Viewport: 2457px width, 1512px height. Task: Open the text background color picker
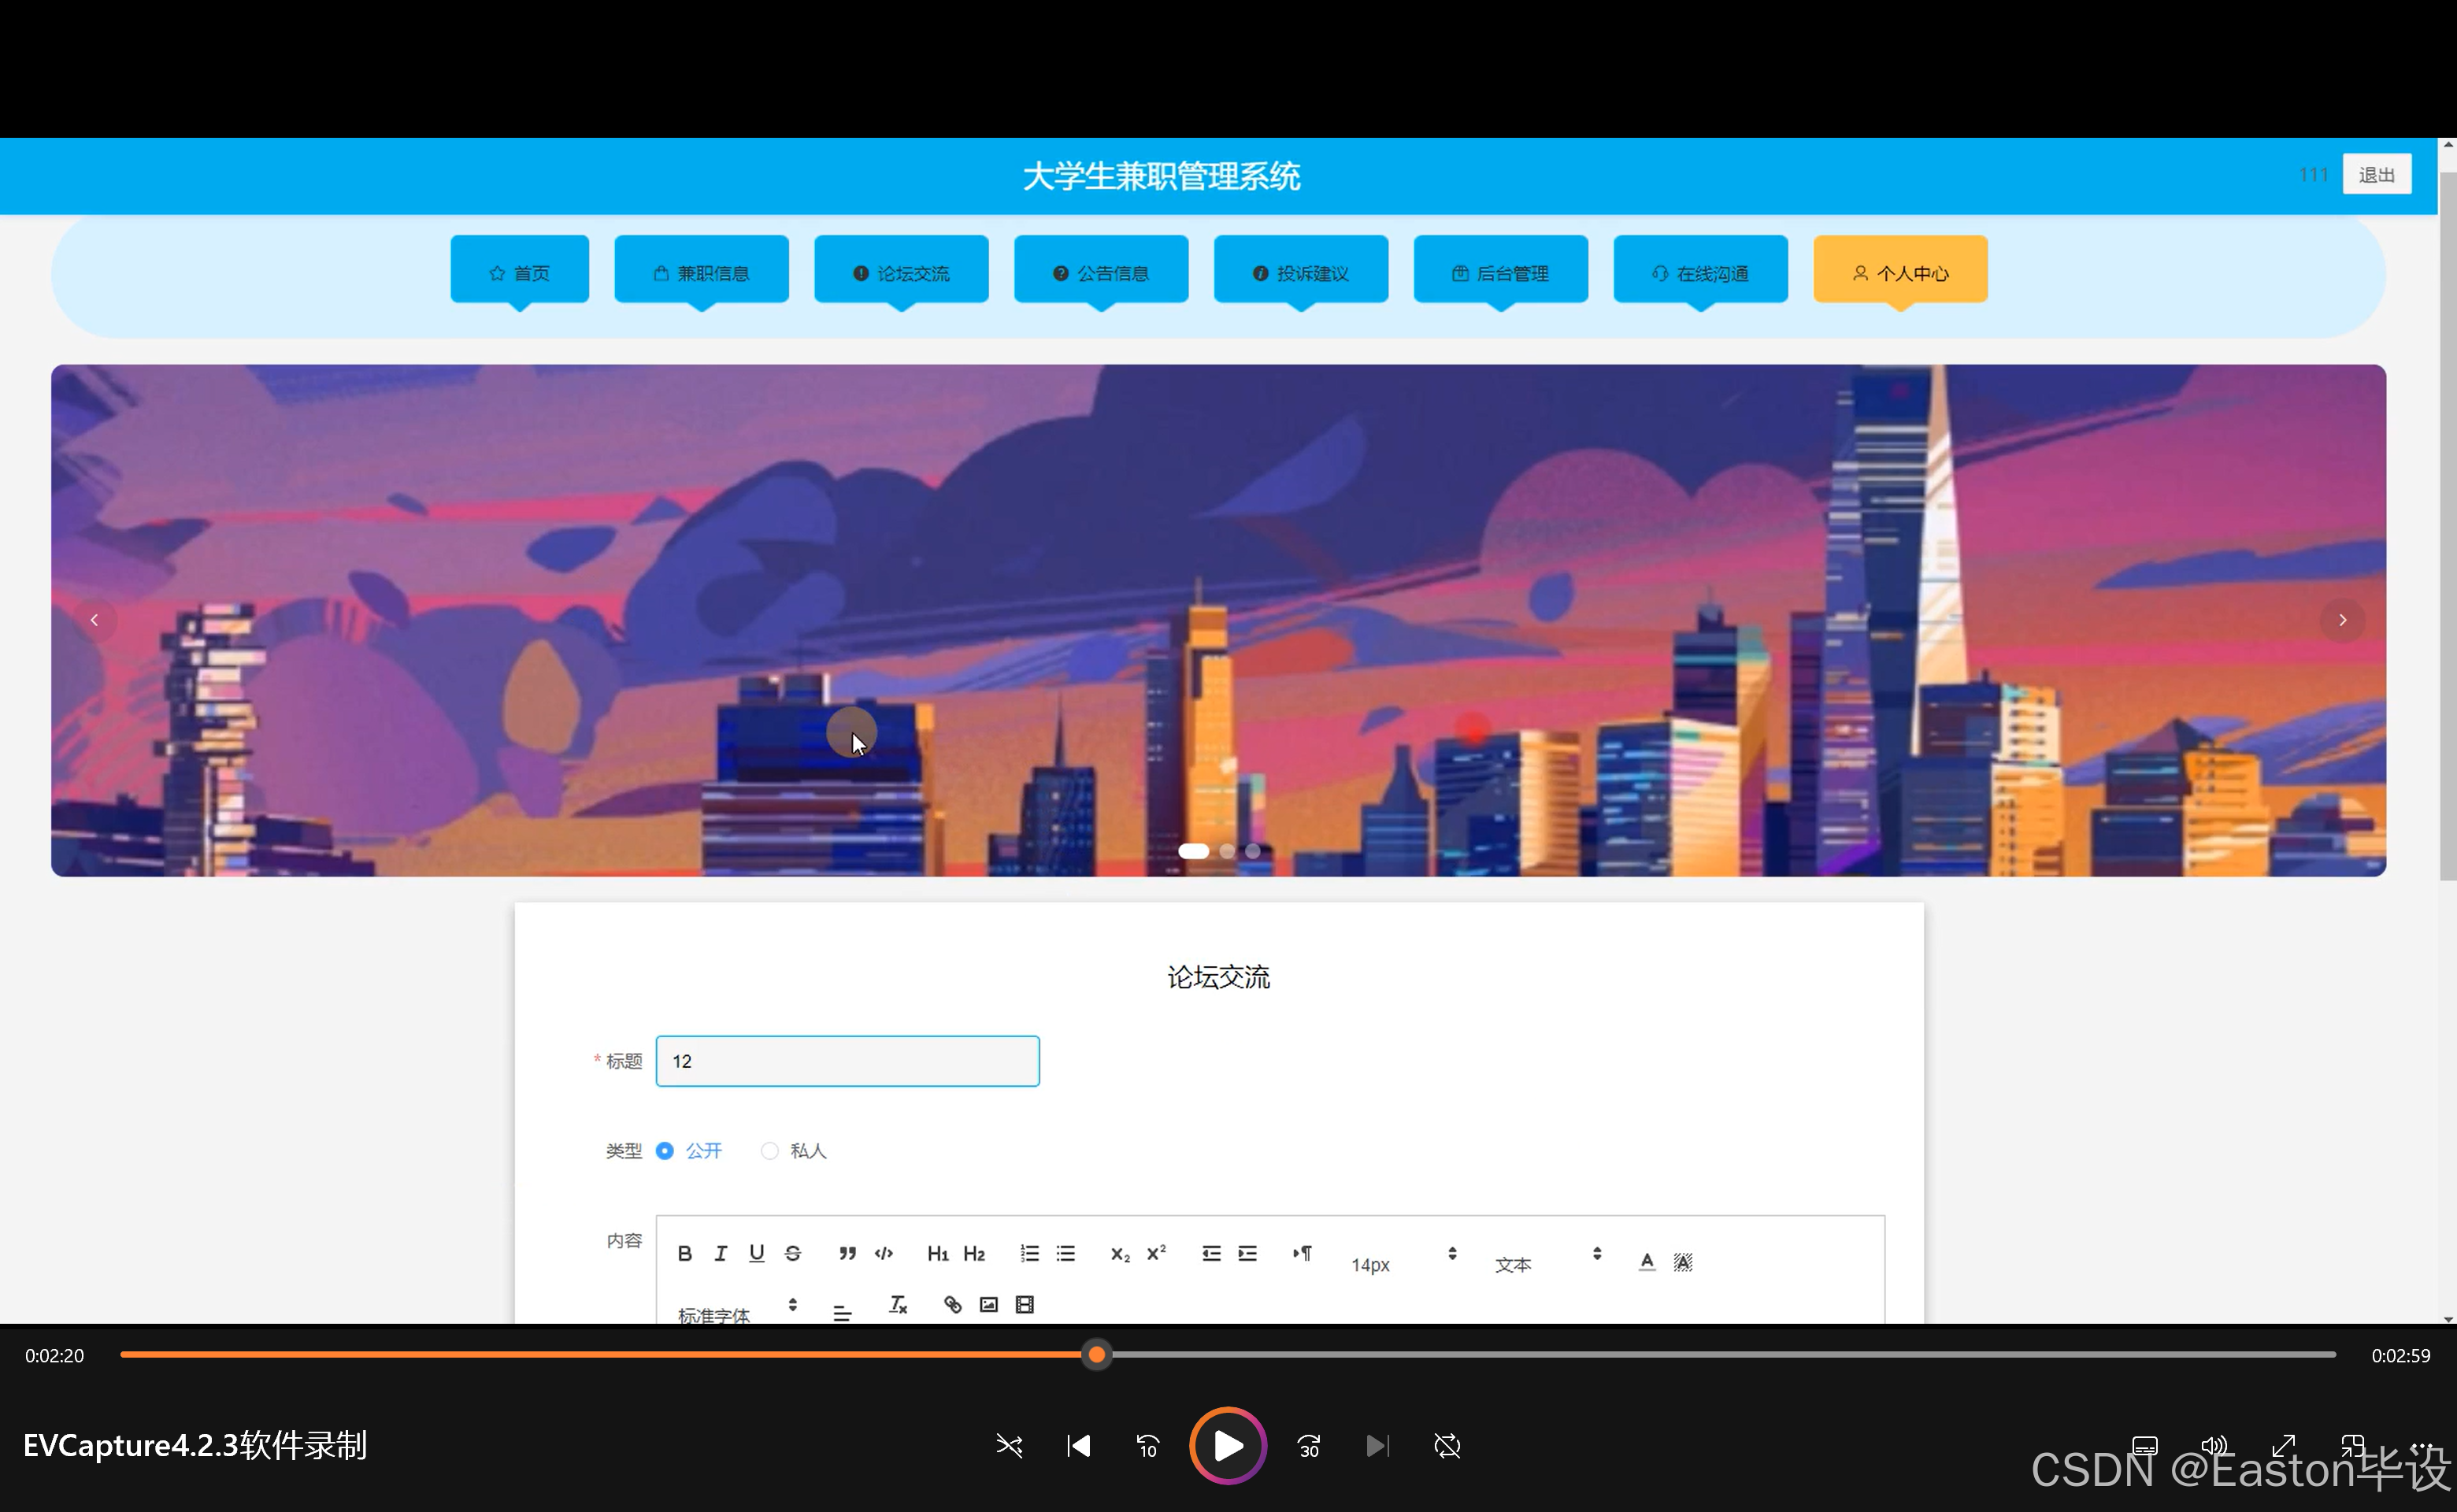tap(1683, 1261)
